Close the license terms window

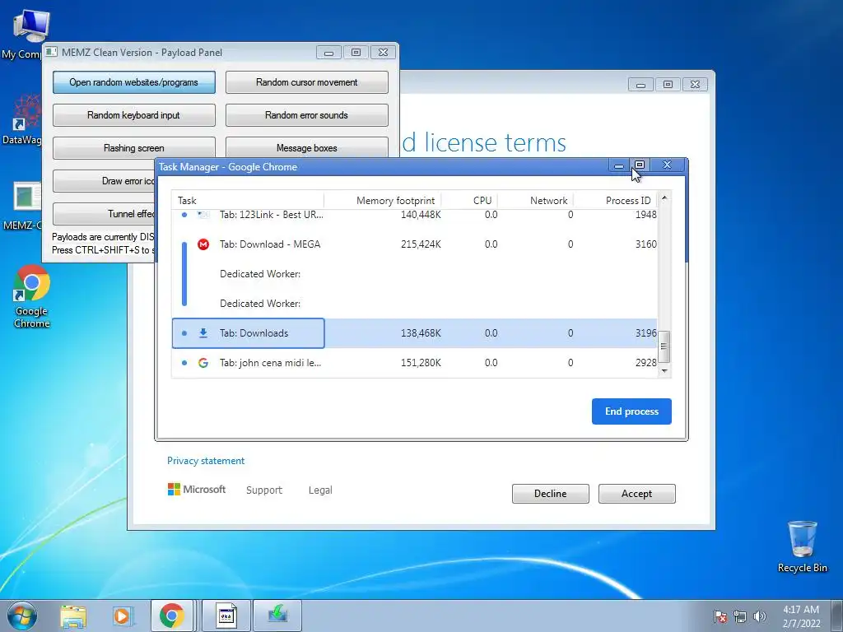pyautogui.click(x=695, y=85)
